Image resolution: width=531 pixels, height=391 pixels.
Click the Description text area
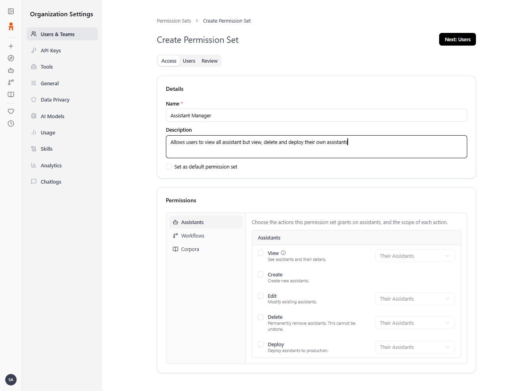tap(316, 147)
